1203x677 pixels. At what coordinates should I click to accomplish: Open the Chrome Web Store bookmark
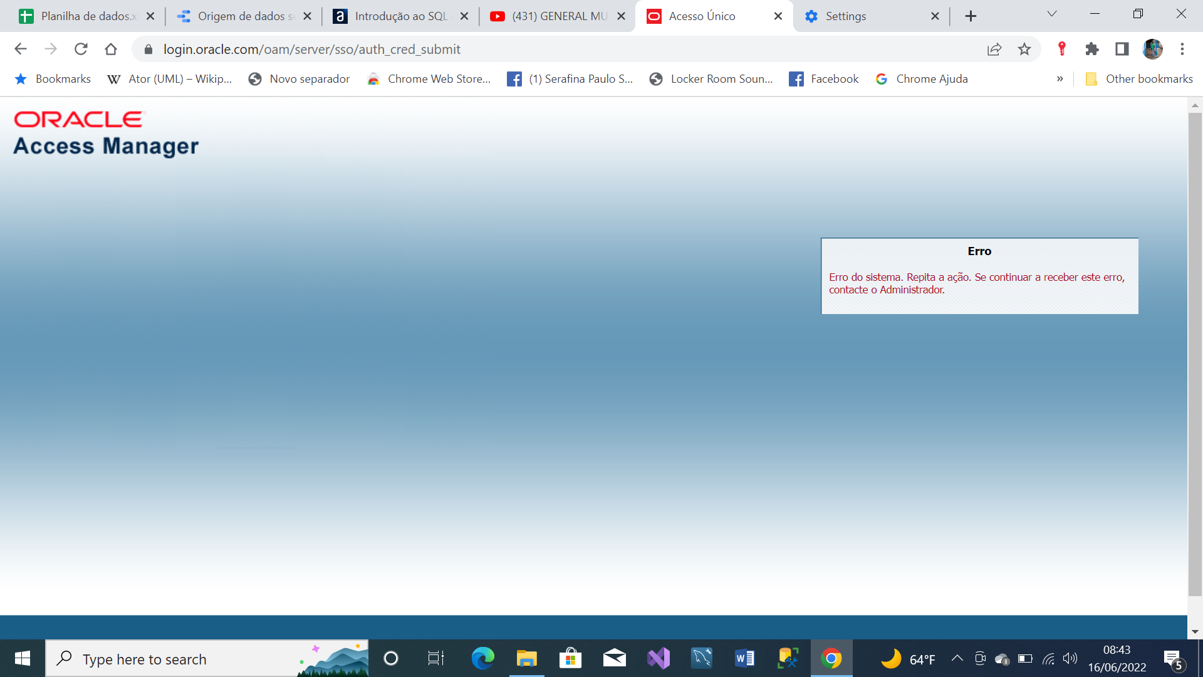point(429,79)
